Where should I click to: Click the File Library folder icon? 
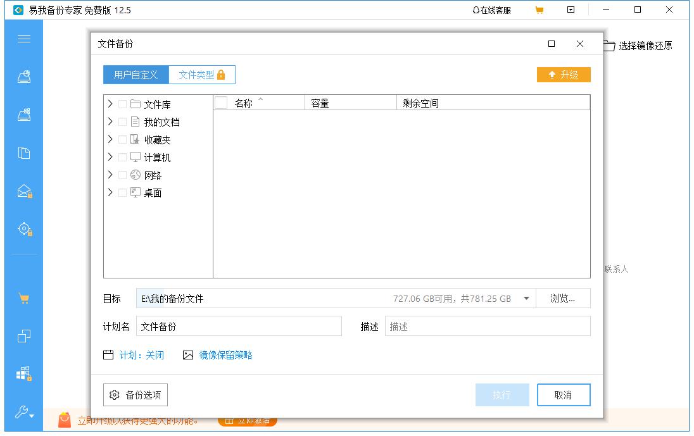pyautogui.click(x=136, y=104)
